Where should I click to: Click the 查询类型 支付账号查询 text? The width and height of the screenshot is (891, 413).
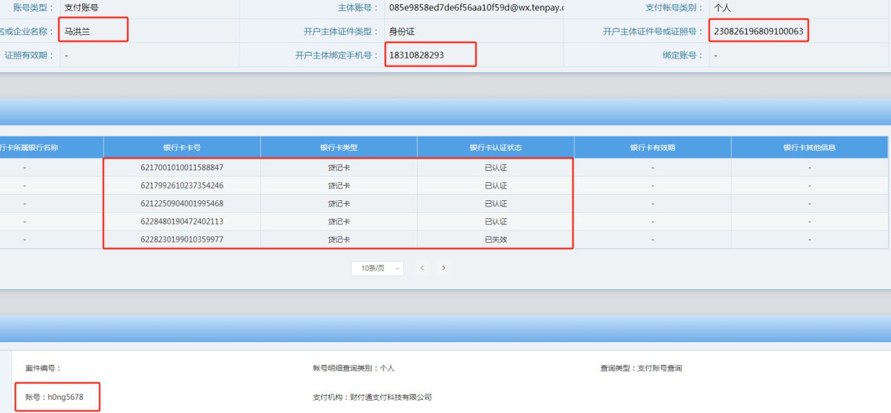pyautogui.click(x=641, y=368)
